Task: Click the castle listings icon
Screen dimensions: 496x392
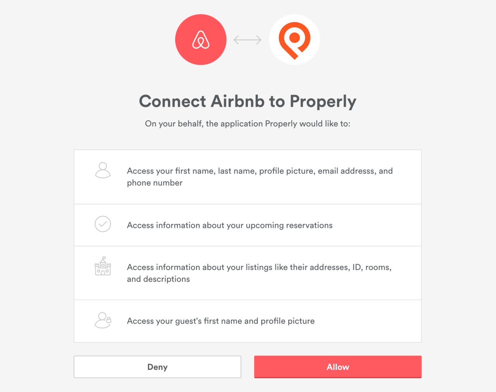Action: coord(103,266)
